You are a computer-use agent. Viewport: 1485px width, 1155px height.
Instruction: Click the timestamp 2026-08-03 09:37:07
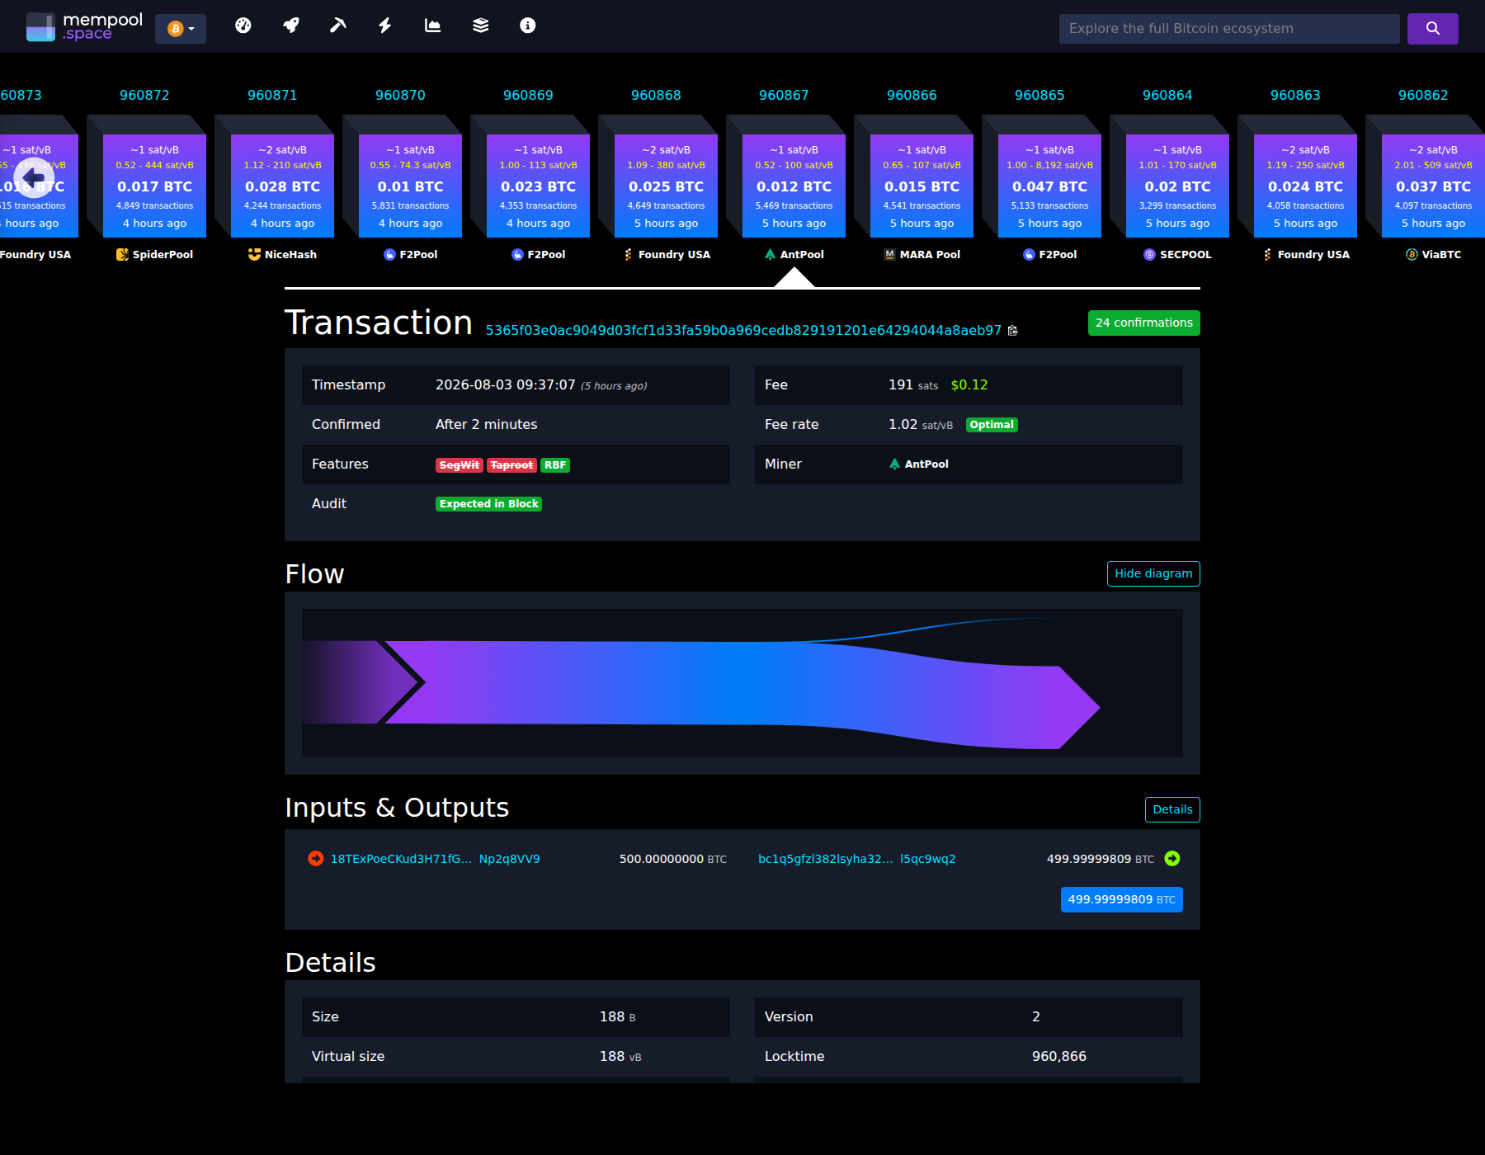coord(505,385)
